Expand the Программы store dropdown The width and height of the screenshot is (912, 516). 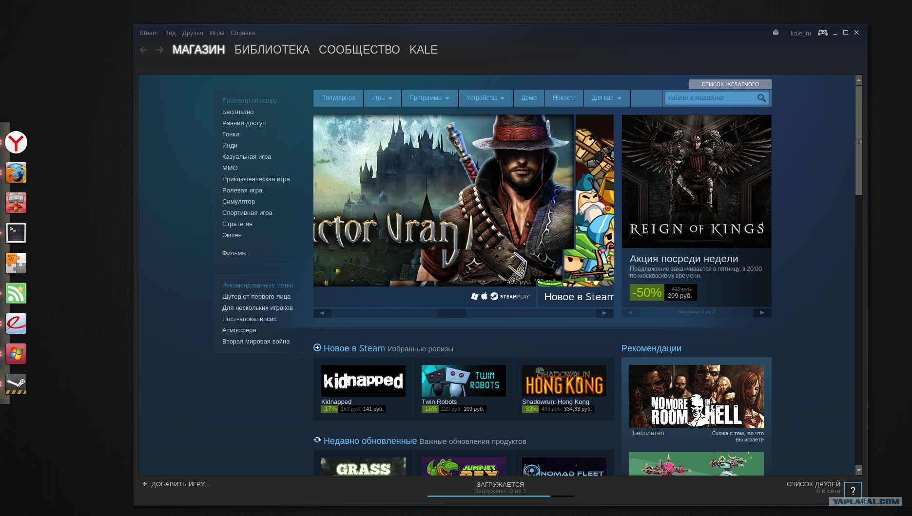[x=429, y=98]
